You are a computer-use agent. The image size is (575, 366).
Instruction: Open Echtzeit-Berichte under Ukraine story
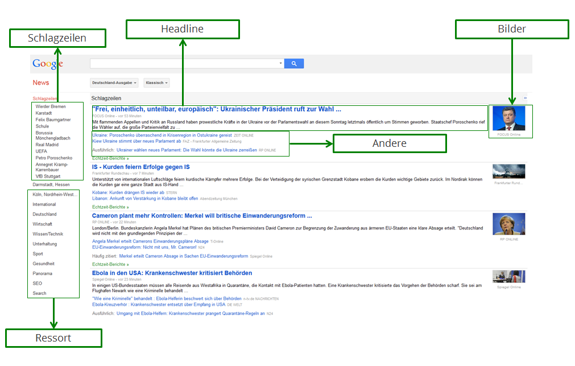click(110, 159)
